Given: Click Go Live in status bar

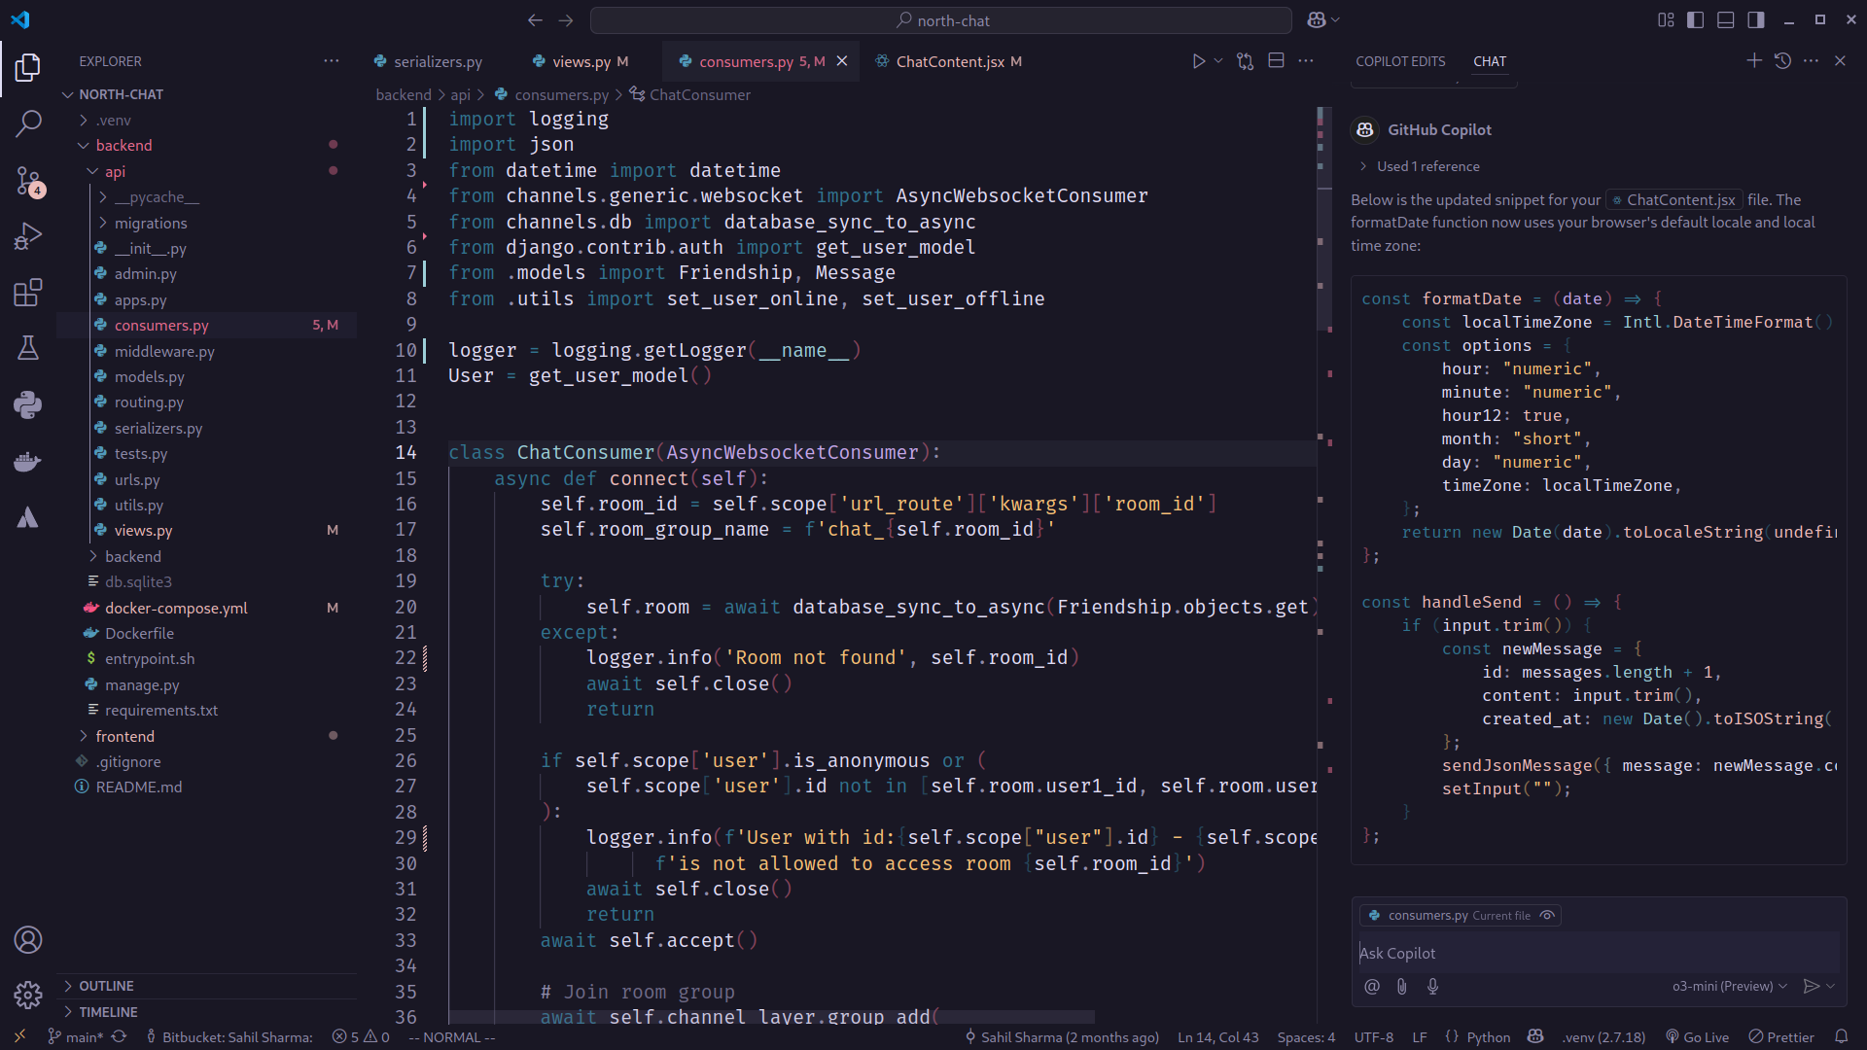Looking at the screenshot, I should click(1697, 1036).
